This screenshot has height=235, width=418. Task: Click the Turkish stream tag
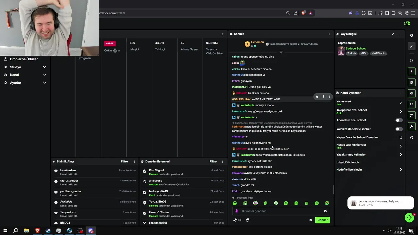coord(352,53)
